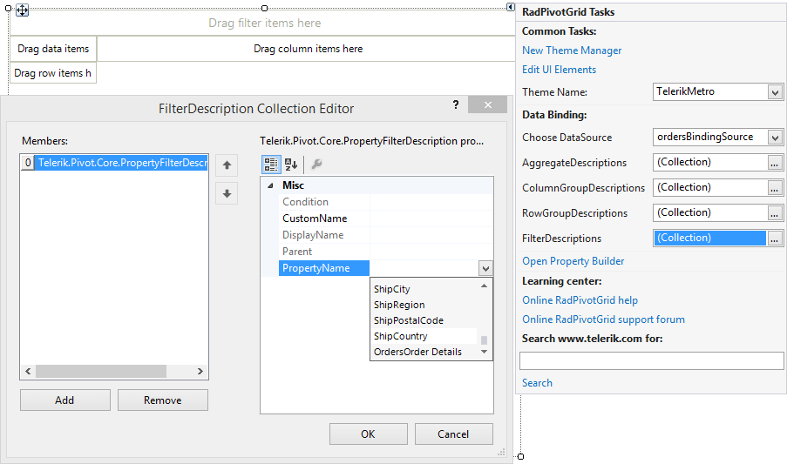Viewport: 787px width, 464px height.
Task: Select OrdersOrder Details from the dropdown list
Action: (424, 352)
